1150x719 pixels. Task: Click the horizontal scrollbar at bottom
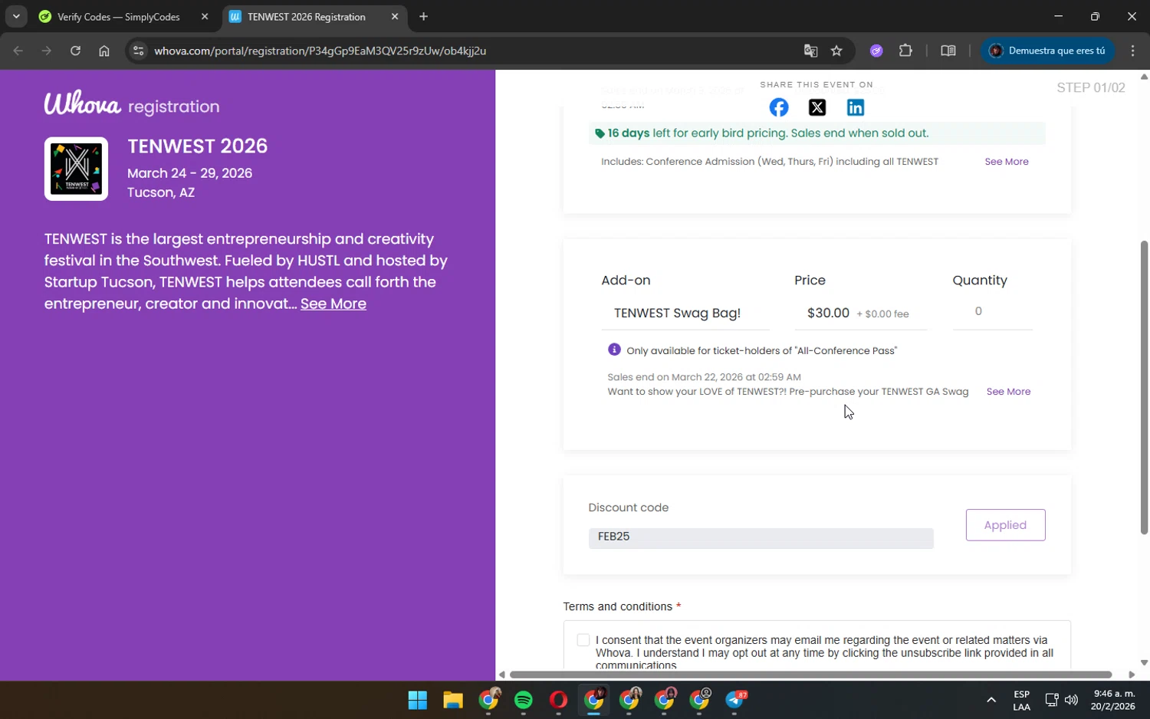[x=810, y=675]
